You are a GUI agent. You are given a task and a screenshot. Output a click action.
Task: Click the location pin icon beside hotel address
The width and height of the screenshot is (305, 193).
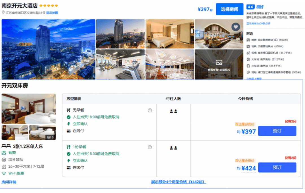tap(3, 12)
